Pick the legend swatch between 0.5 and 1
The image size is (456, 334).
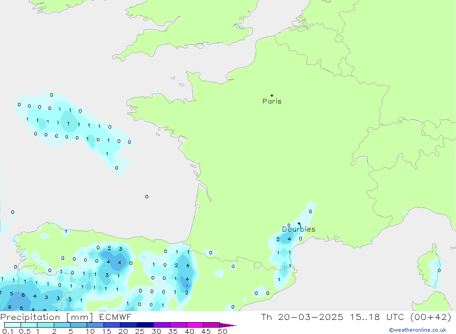pyautogui.click(x=29, y=325)
